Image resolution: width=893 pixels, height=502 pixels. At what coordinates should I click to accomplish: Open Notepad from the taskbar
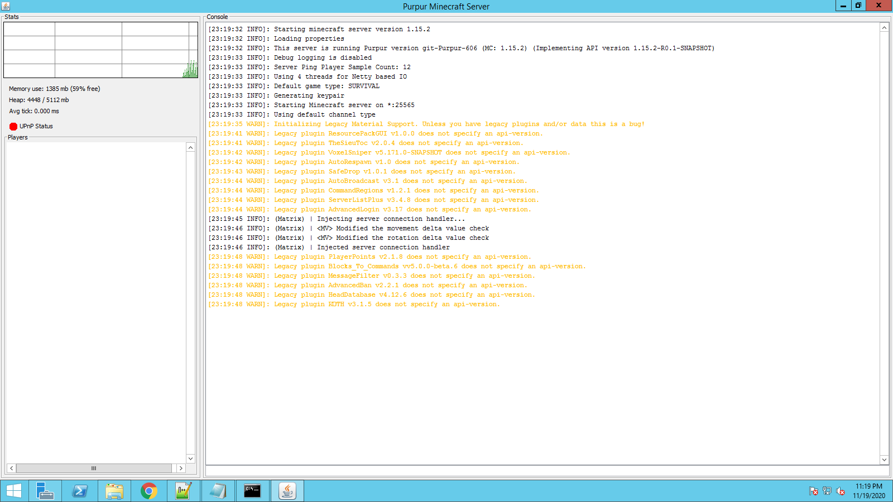[218, 491]
